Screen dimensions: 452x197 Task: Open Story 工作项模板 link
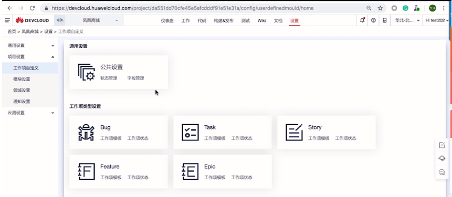[319, 138]
